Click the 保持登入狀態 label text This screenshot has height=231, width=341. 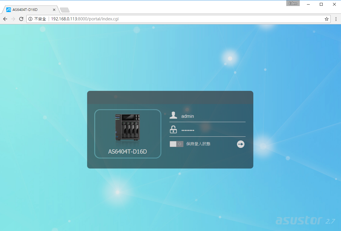[x=198, y=144]
